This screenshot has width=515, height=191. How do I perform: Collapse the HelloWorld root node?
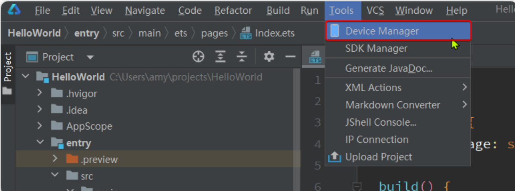tap(25, 76)
